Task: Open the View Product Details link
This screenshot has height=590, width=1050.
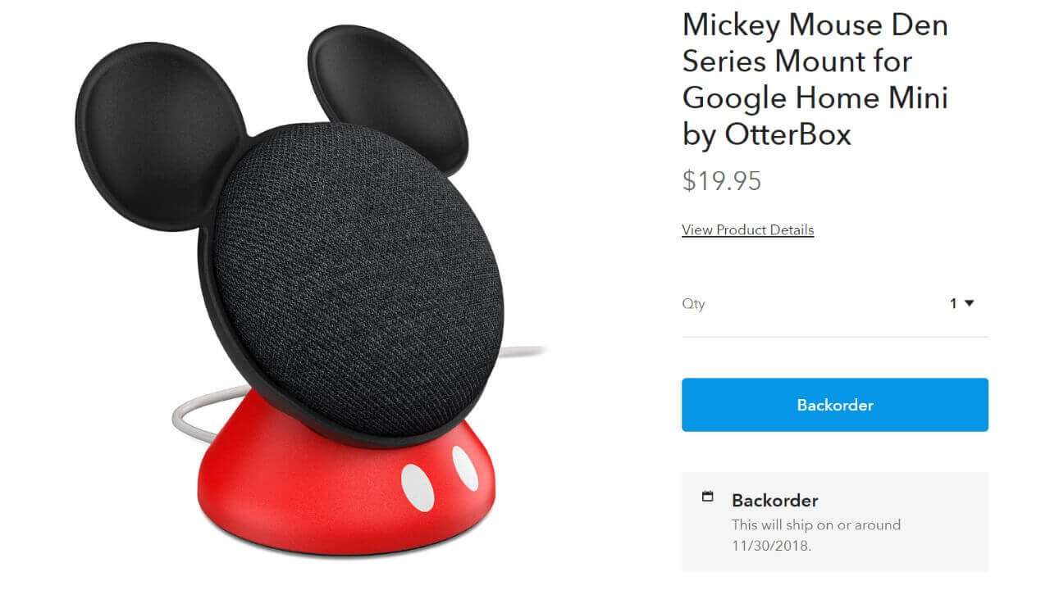Action: (747, 229)
